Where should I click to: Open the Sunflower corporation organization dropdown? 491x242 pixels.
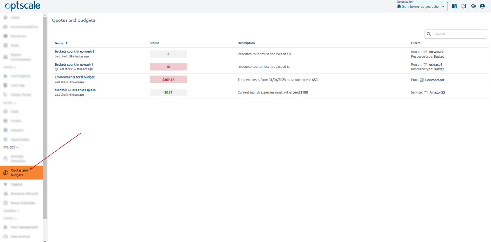pos(420,6)
